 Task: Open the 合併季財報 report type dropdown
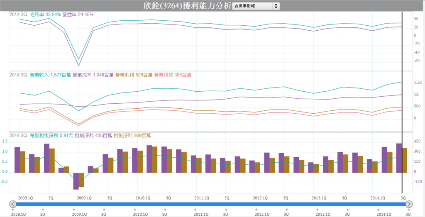click(256, 6)
